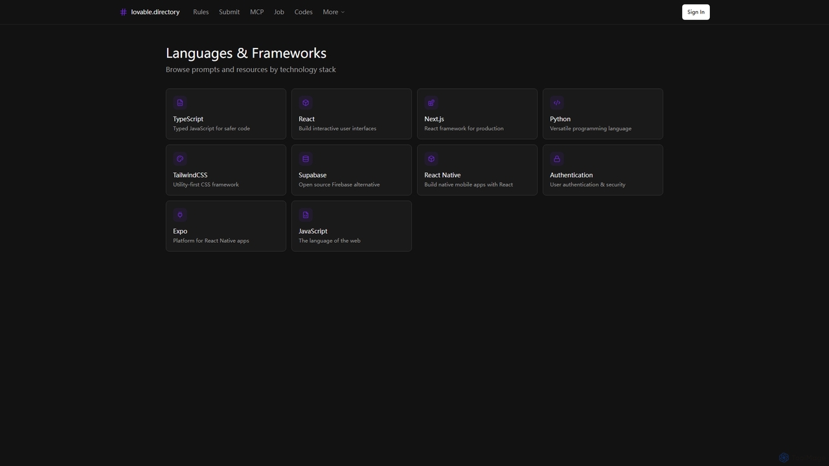Click 'Versatile programming language' description
Image resolution: width=829 pixels, height=466 pixels.
point(591,129)
